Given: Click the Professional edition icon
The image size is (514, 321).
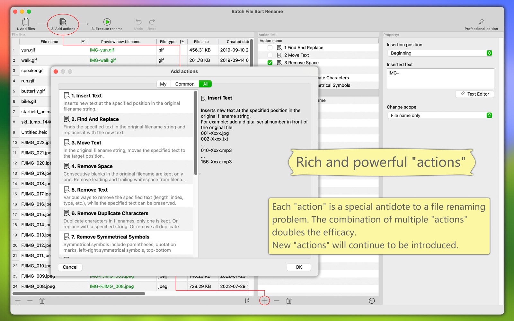Looking at the screenshot, I should 481,22.
